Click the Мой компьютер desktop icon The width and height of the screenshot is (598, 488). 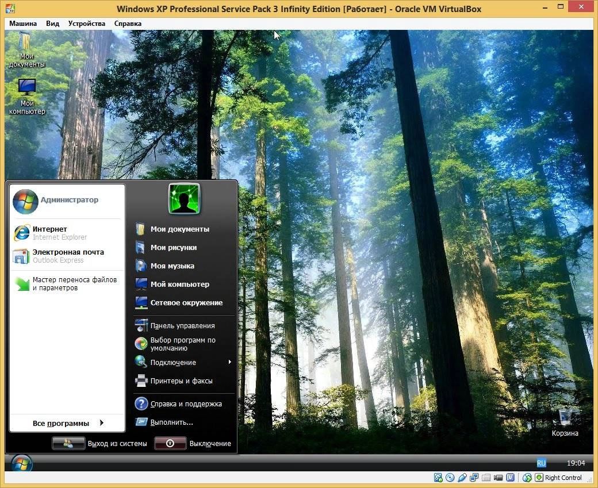click(x=26, y=97)
